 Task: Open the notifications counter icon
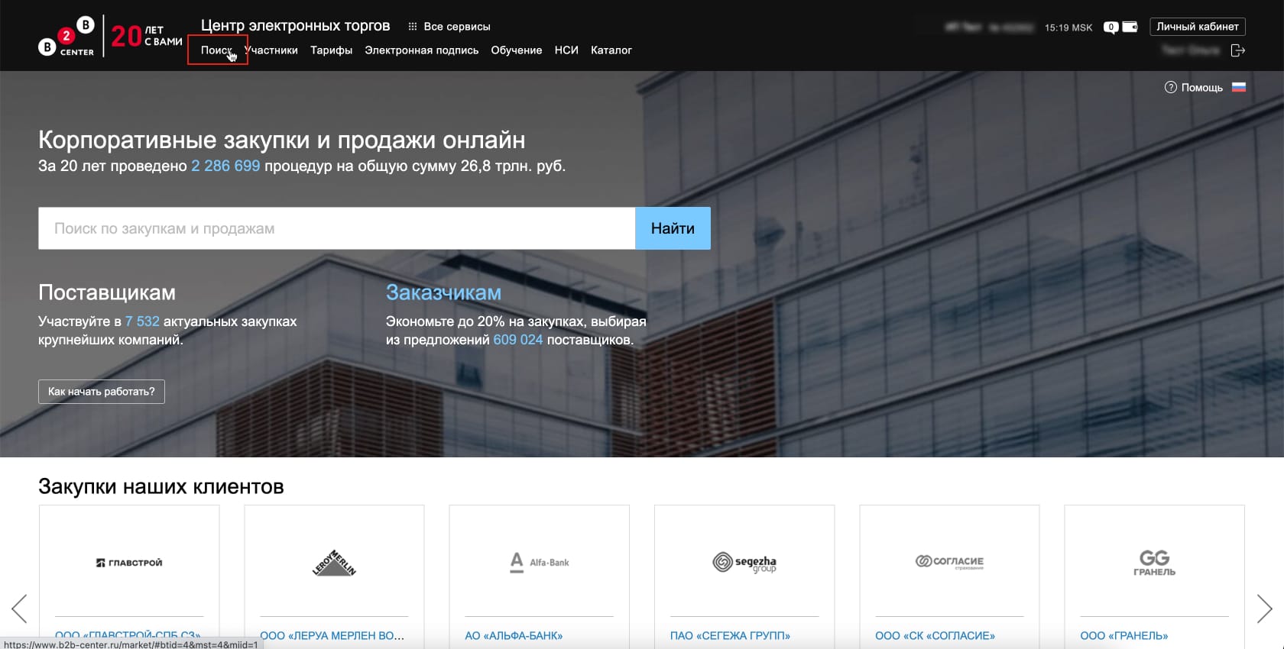(1111, 27)
